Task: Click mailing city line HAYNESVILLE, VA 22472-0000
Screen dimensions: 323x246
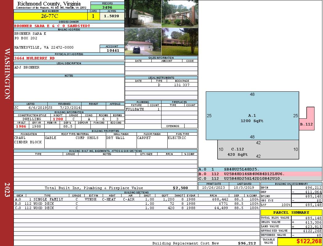Action: (44, 47)
